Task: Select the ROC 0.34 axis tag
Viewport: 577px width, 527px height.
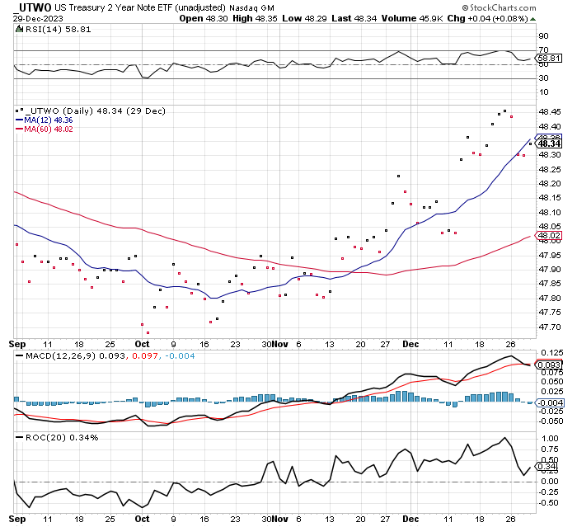Action: point(547,467)
